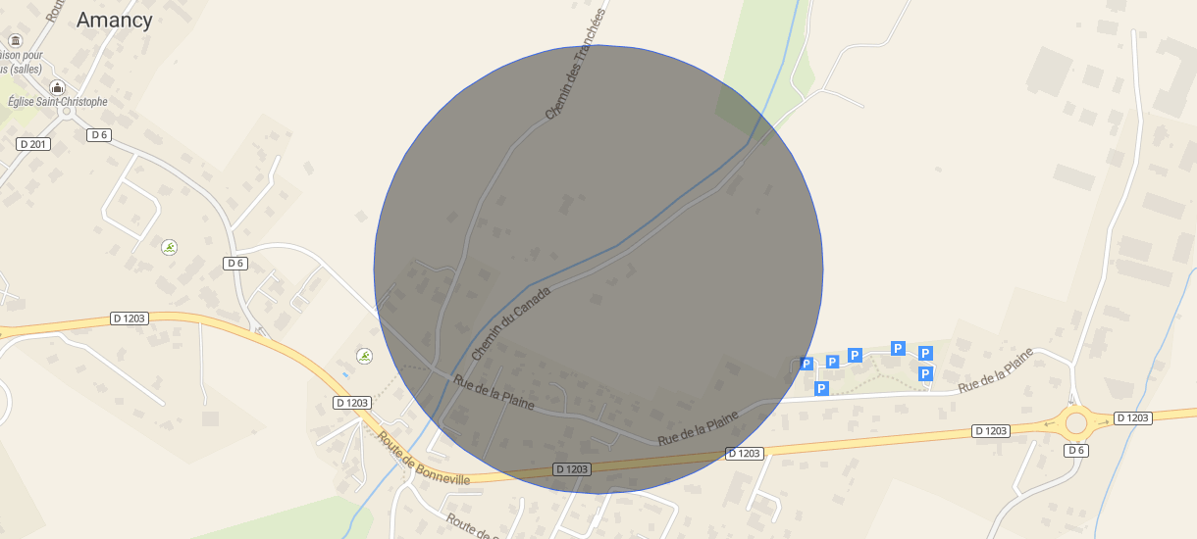The height and width of the screenshot is (539, 1197).
Task: Click the Amancy town name label
Action: click(114, 20)
